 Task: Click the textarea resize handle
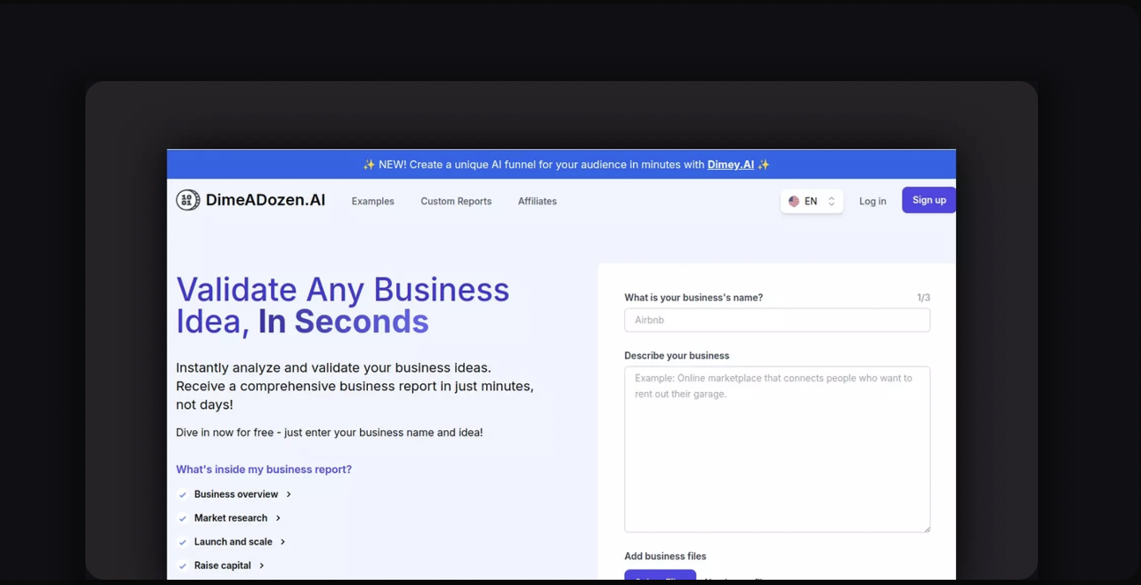pos(925,528)
